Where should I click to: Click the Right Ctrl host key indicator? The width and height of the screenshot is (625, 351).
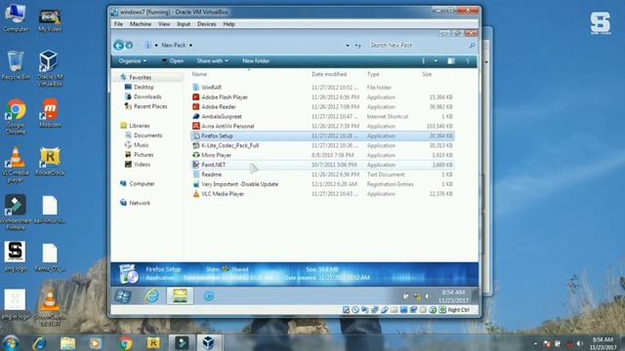[458, 310]
